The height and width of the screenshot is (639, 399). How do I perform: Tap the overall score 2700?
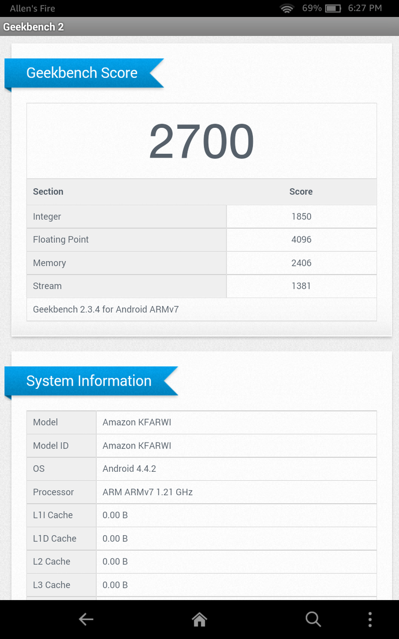tap(201, 142)
